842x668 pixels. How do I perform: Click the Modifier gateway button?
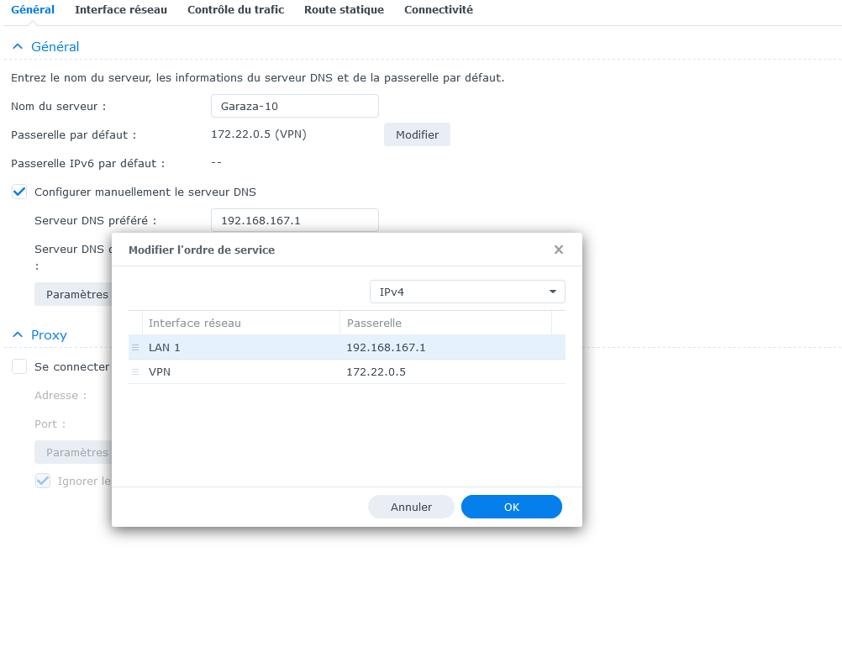(418, 134)
